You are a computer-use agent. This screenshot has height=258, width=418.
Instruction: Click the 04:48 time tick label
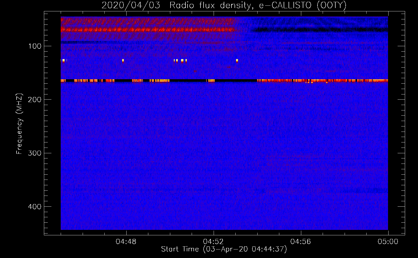pos(126,242)
